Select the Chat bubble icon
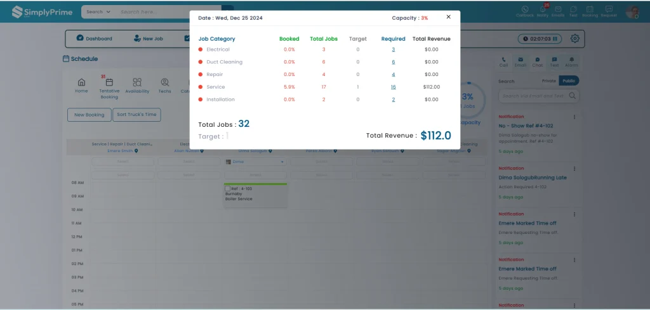This screenshot has width=650, height=310. pyautogui.click(x=538, y=60)
